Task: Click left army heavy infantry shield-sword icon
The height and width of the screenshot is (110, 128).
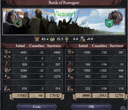Action: pyautogui.click(x=8, y=70)
